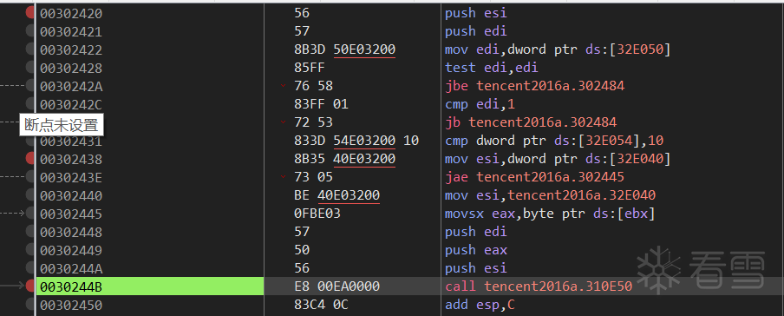Viewport: 784px width, 316px height.
Task: Click jump arrow marker on 72 53 bytes
Action: point(284,122)
